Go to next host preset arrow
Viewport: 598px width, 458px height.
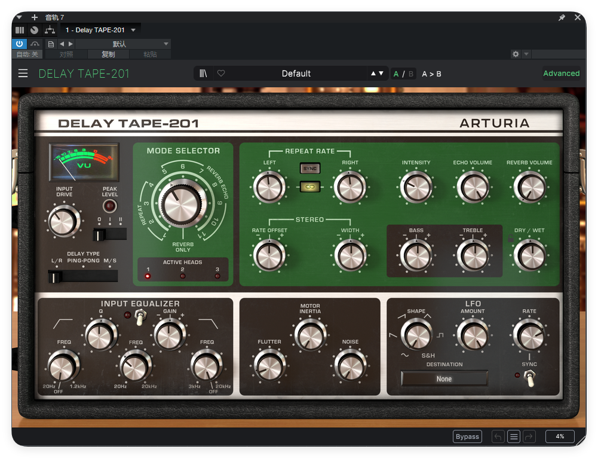point(70,44)
